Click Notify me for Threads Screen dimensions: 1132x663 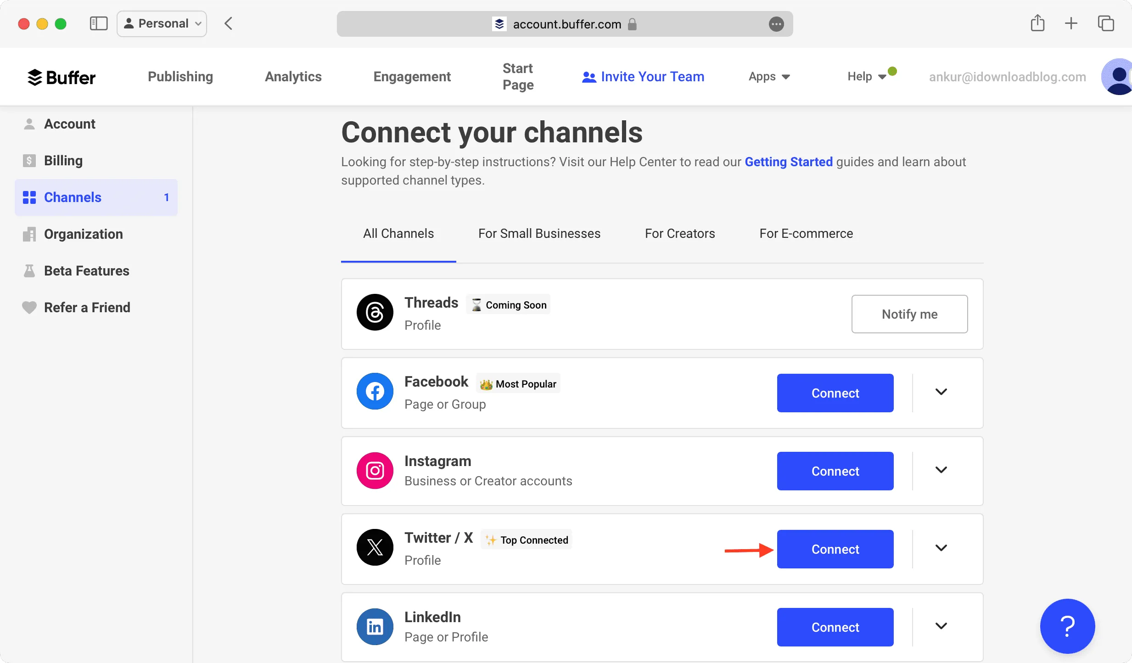(909, 314)
